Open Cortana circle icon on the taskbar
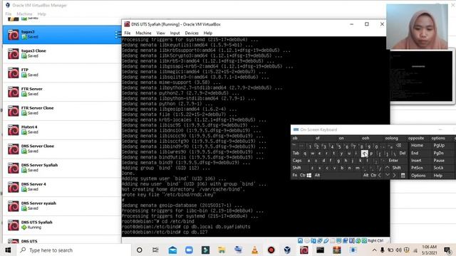Image resolution: width=456 pixels, height=256 pixels. click(140, 250)
